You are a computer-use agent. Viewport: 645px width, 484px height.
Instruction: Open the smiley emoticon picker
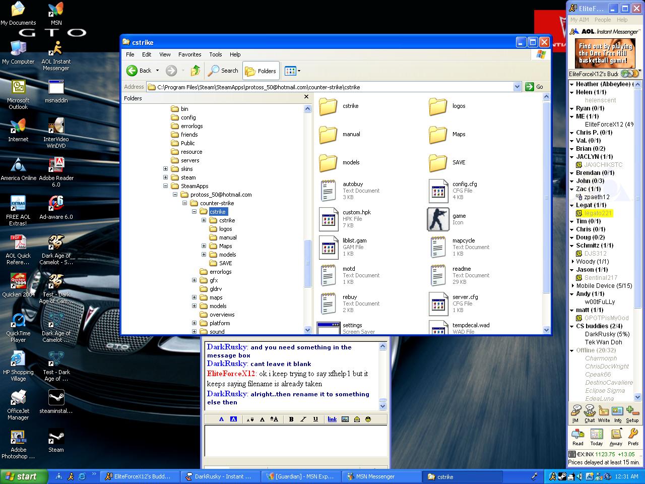coord(368,419)
